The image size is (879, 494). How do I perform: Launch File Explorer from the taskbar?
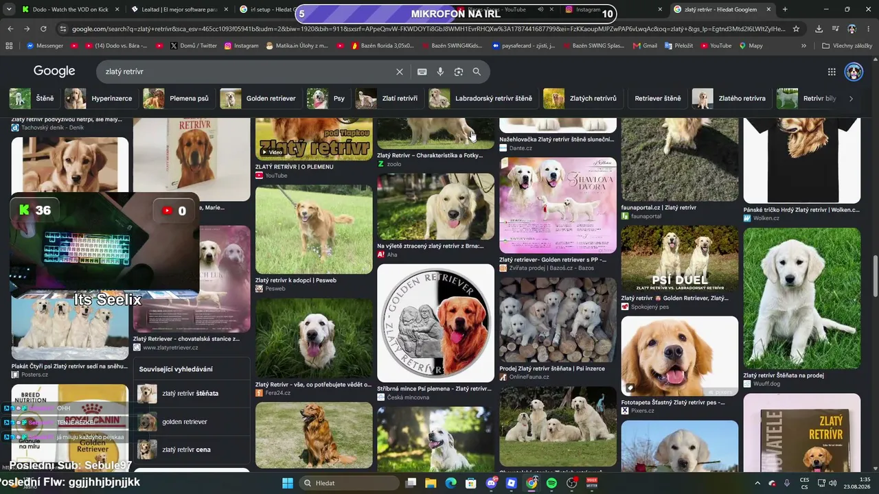(431, 483)
